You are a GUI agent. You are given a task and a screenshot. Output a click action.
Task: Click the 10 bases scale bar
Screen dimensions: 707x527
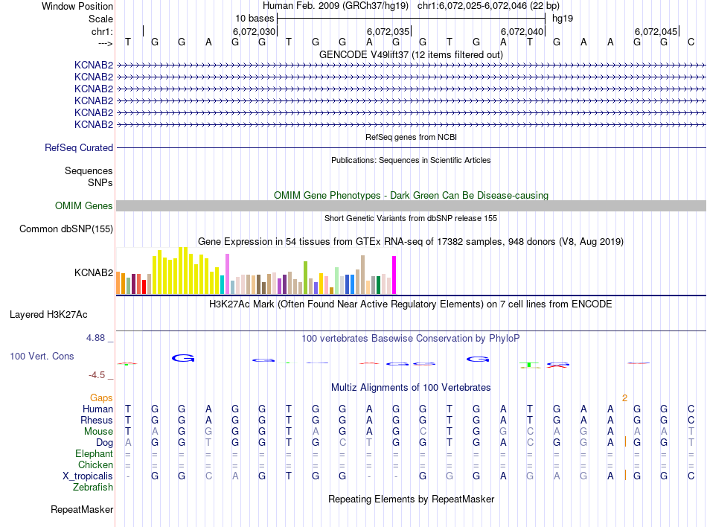coord(411,18)
